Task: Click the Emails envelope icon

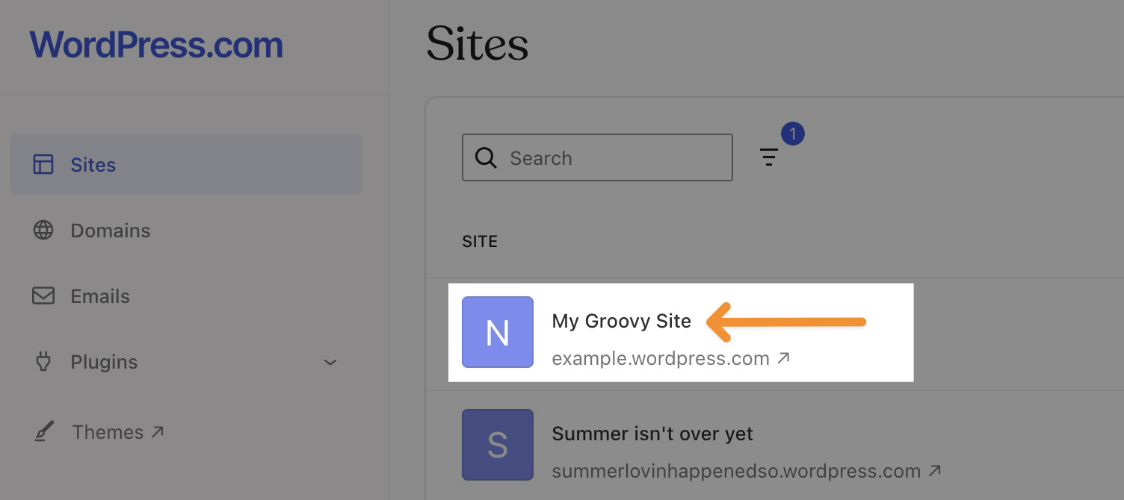Action: 43,296
